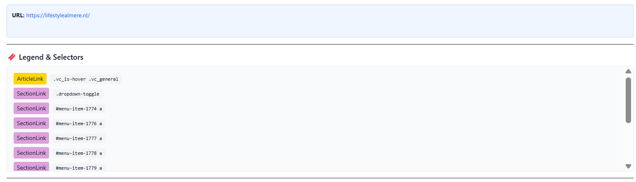Click the #menu-item-1776 a selector
Viewport: 636px width, 182px height.
(79, 124)
